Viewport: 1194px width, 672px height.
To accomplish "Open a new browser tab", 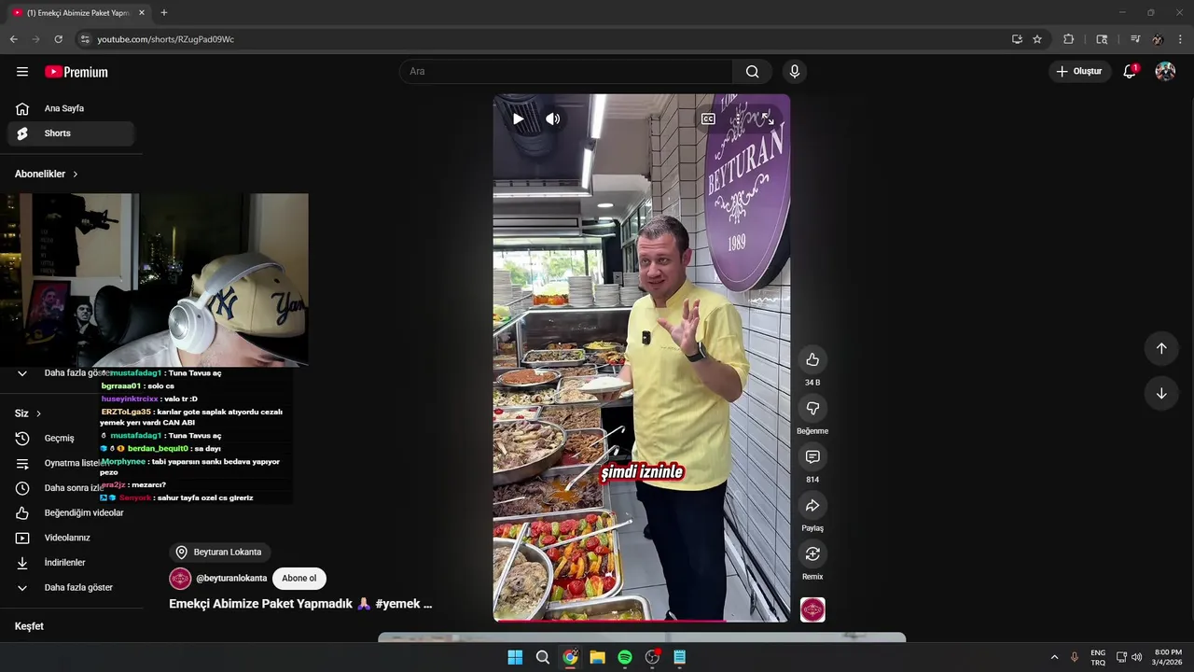I will (164, 13).
